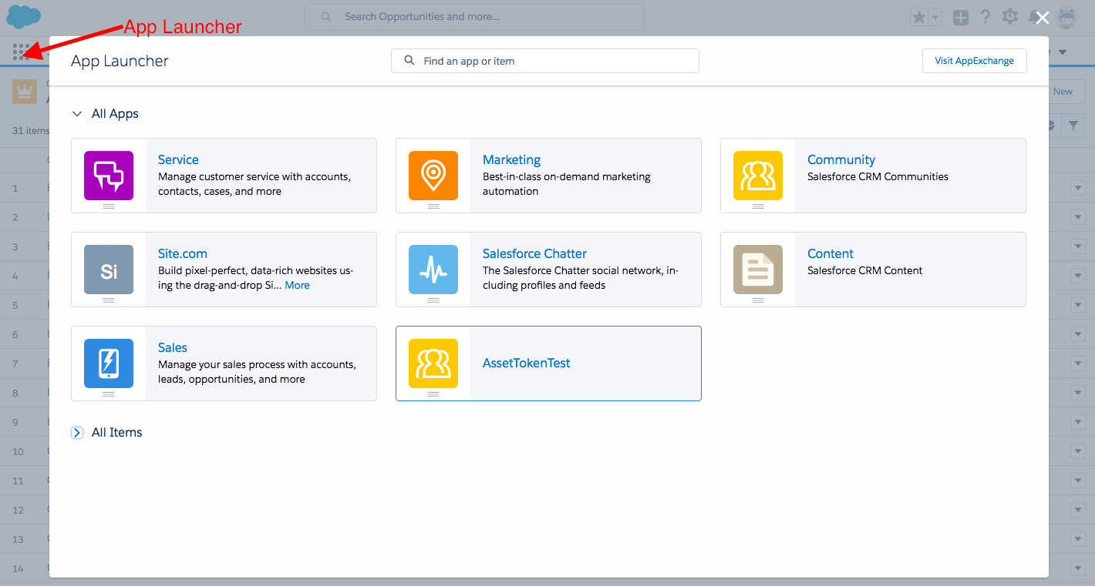Screen dimensions: 1095x586
Task: Open row 1 actions dropdown in list
Action: click(1077, 188)
